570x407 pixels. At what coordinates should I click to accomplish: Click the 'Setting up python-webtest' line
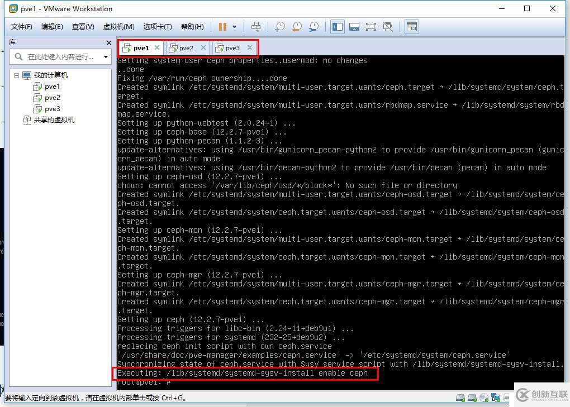click(206, 123)
